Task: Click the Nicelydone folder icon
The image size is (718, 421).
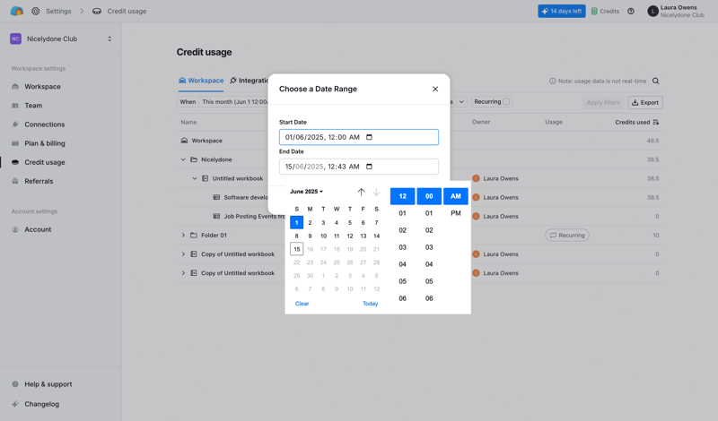Action: pyautogui.click(x=194, y=159)
